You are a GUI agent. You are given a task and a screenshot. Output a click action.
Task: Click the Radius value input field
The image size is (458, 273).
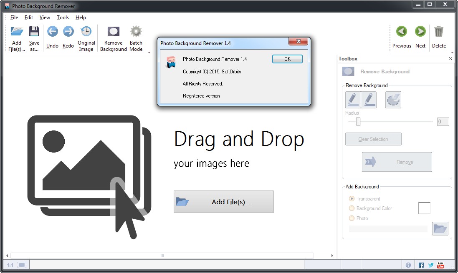[443, 122]
